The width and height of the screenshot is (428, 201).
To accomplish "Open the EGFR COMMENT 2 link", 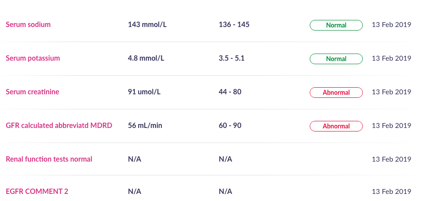I will click(37, 192).
